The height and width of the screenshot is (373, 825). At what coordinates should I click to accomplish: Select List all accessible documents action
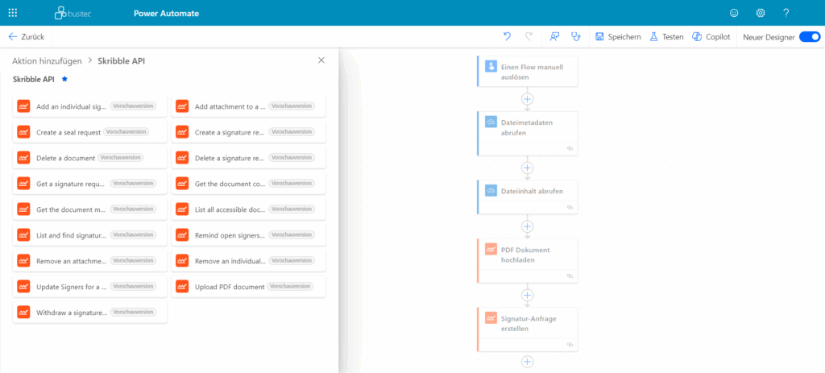(x=248, y=209)
